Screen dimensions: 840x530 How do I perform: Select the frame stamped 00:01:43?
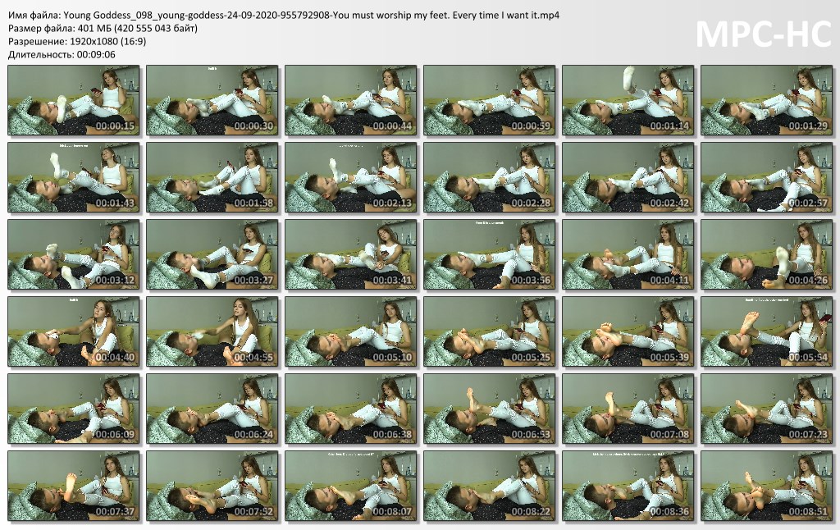pyautogui.click(x=73, y=177)
